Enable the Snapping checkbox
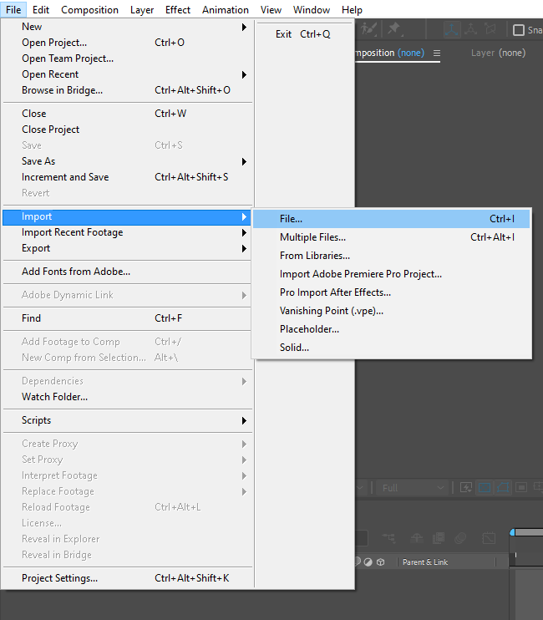 [519, 30]
